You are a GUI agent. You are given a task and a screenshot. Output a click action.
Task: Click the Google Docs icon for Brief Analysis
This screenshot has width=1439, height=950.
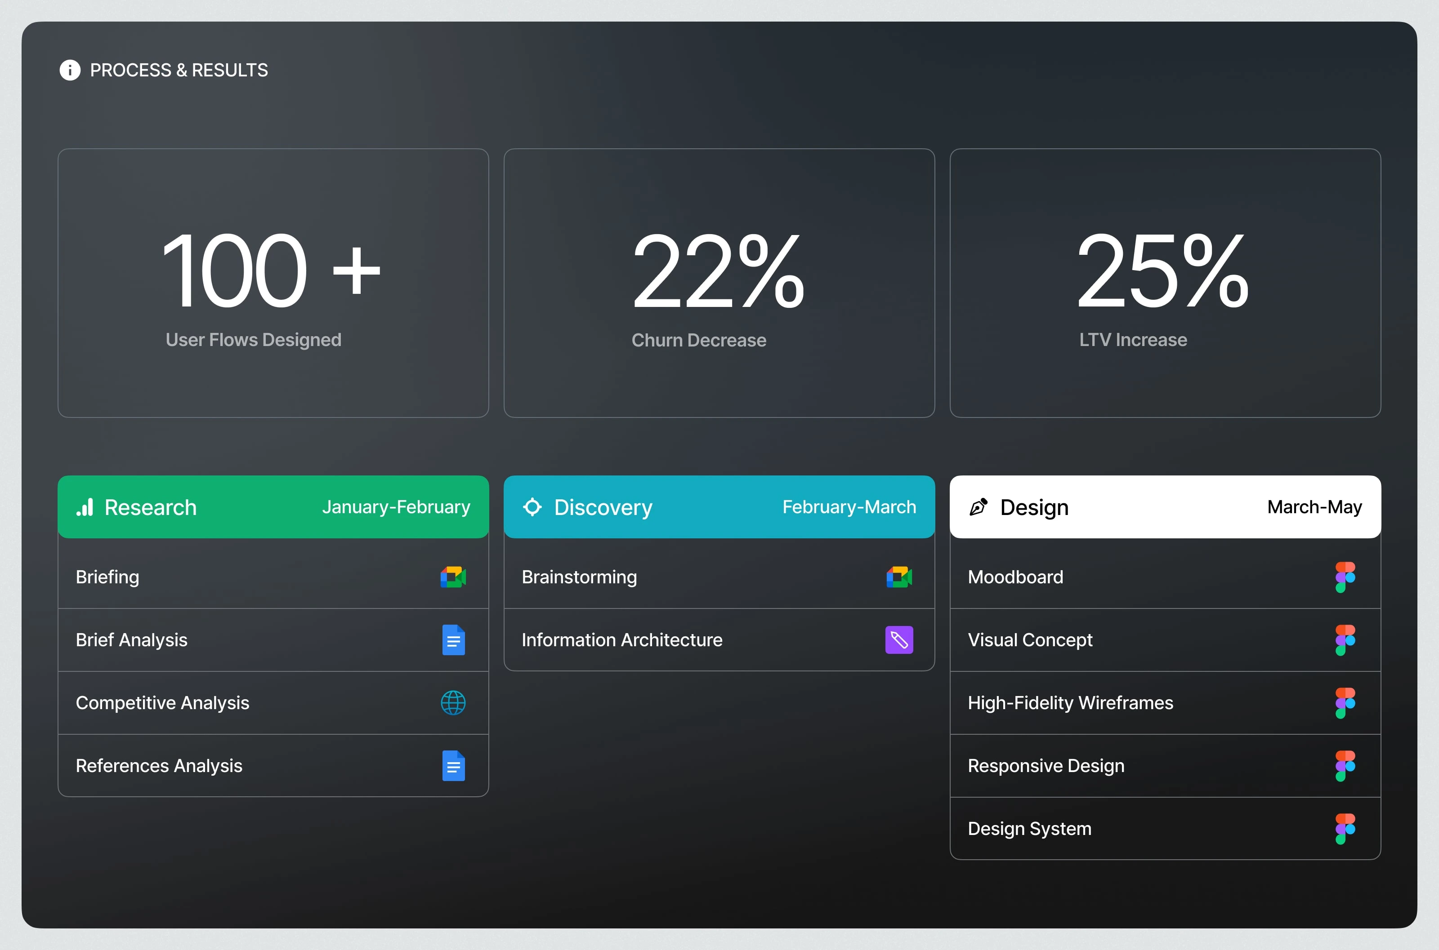coord(453,640)
